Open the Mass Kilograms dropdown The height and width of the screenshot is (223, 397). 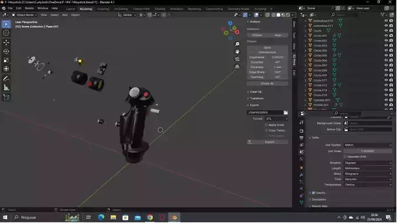click(368, 174)
